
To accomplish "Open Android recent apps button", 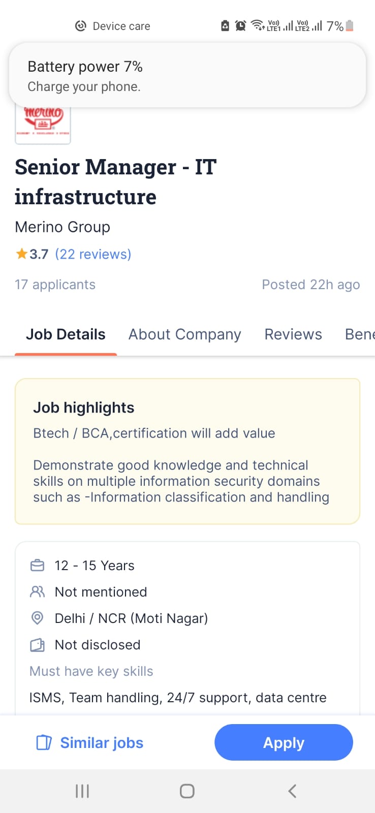I will point(82,791).
